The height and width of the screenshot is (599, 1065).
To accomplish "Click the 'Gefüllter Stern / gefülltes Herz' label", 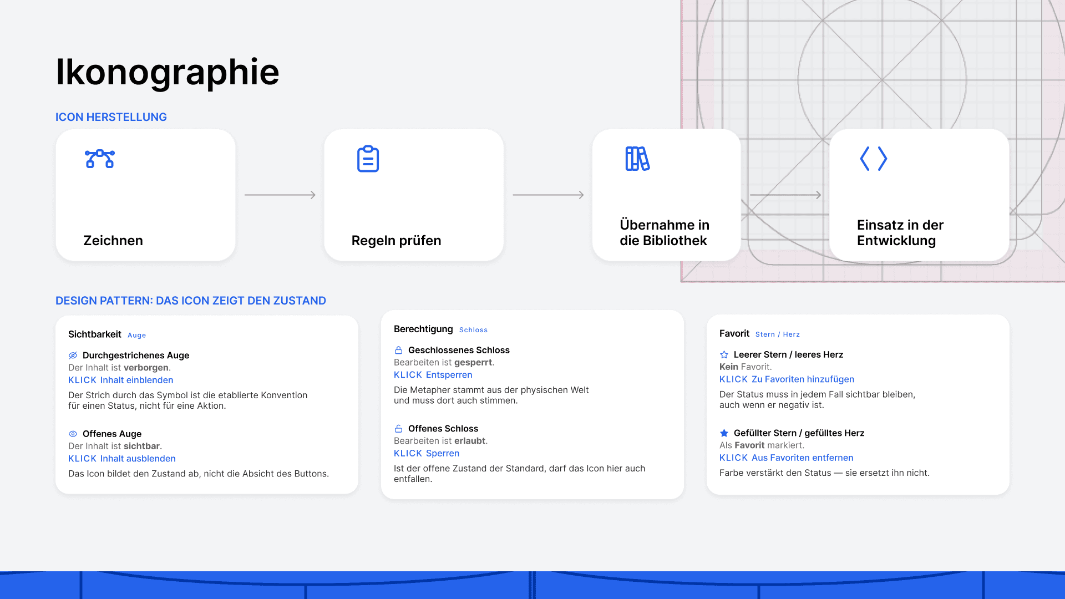I will click(799, 433).
